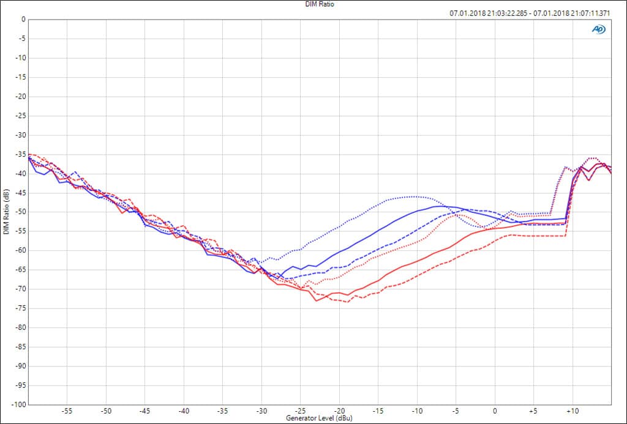The width and height of the screenshot is (627, 424).
Task: Click the DIM Ratio (dB) vertical axis label
Action: (6, 212)
